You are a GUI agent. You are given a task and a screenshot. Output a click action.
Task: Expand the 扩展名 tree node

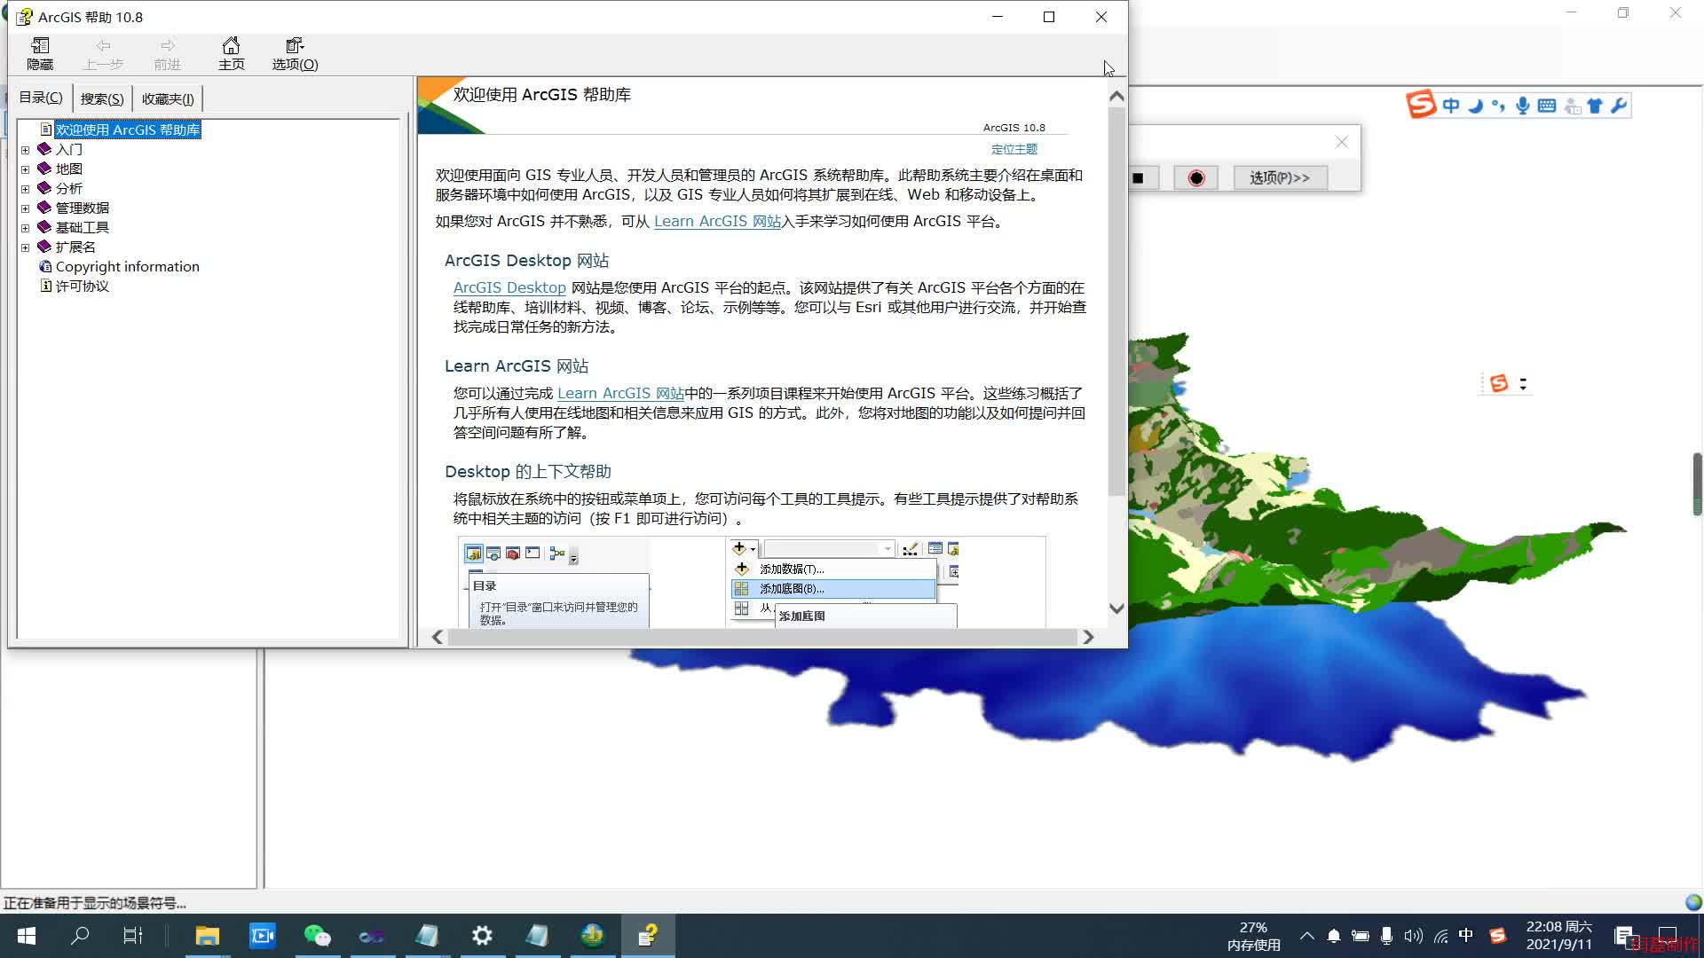25,247
